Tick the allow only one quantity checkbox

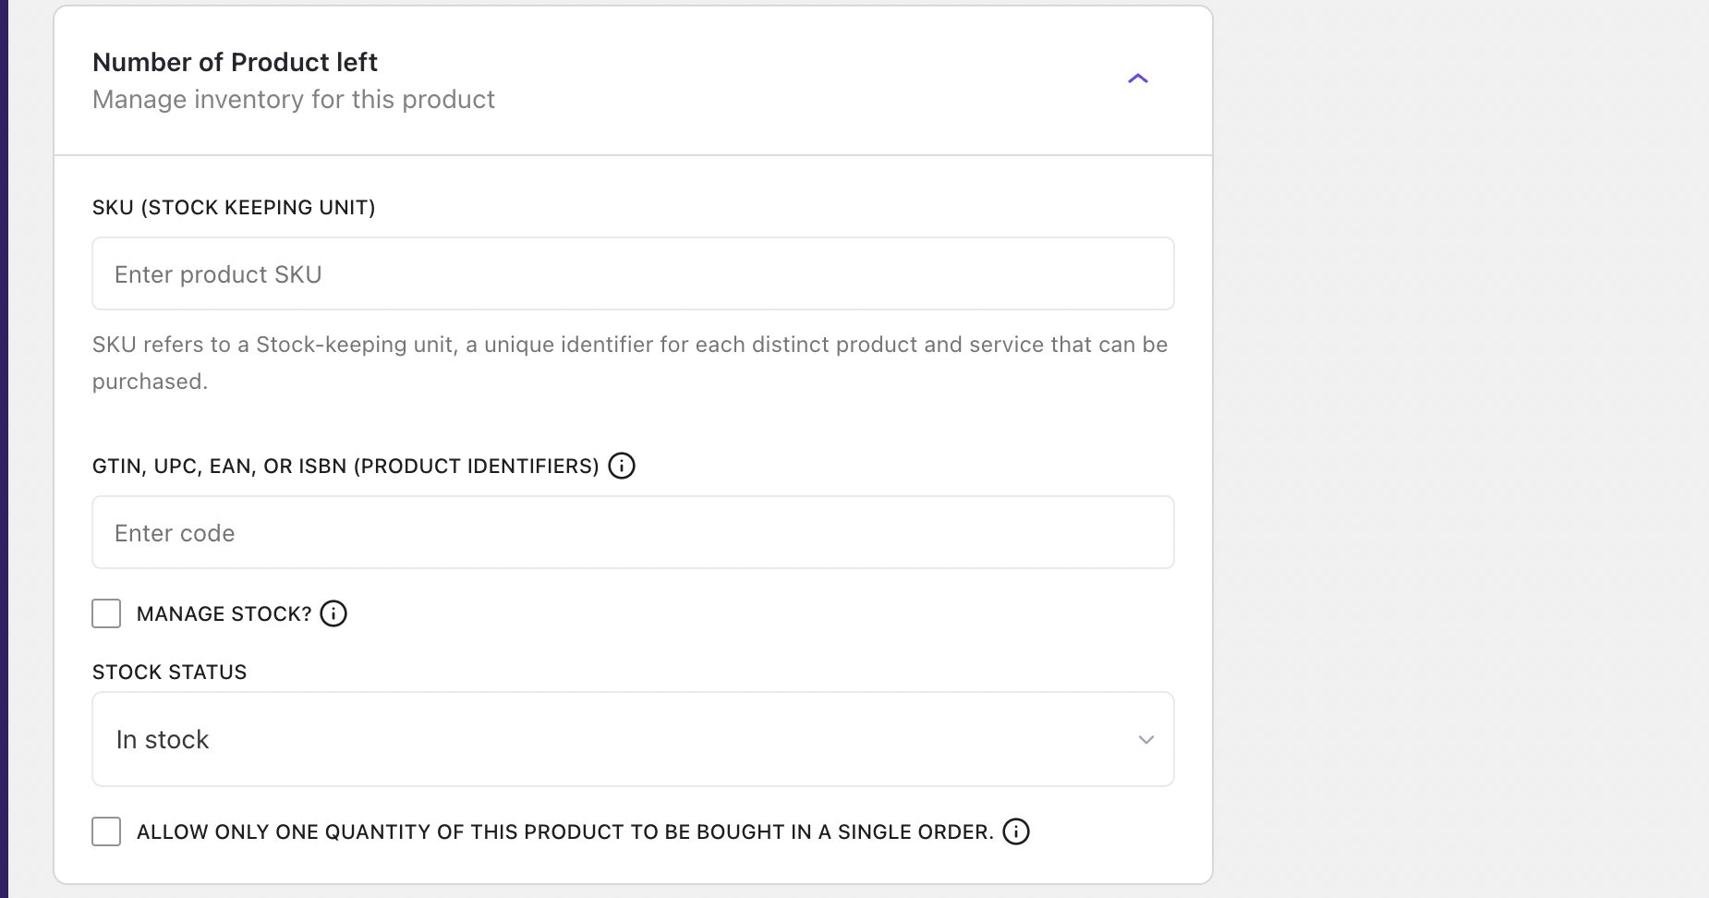pos(106,831)
